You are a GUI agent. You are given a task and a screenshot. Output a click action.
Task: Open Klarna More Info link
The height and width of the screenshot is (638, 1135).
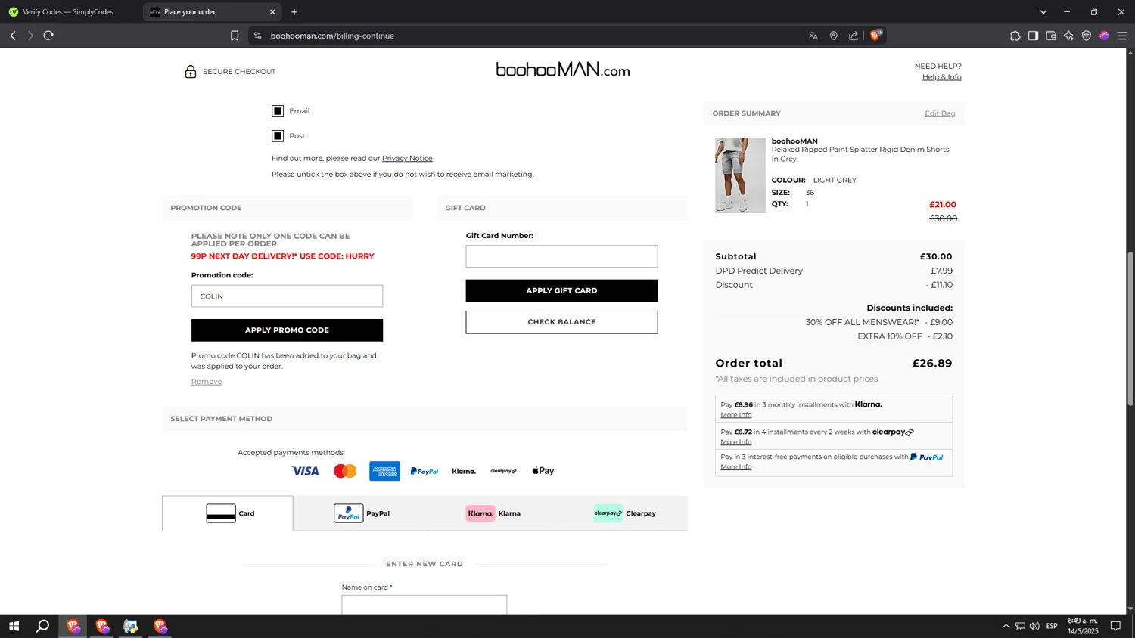736,415
